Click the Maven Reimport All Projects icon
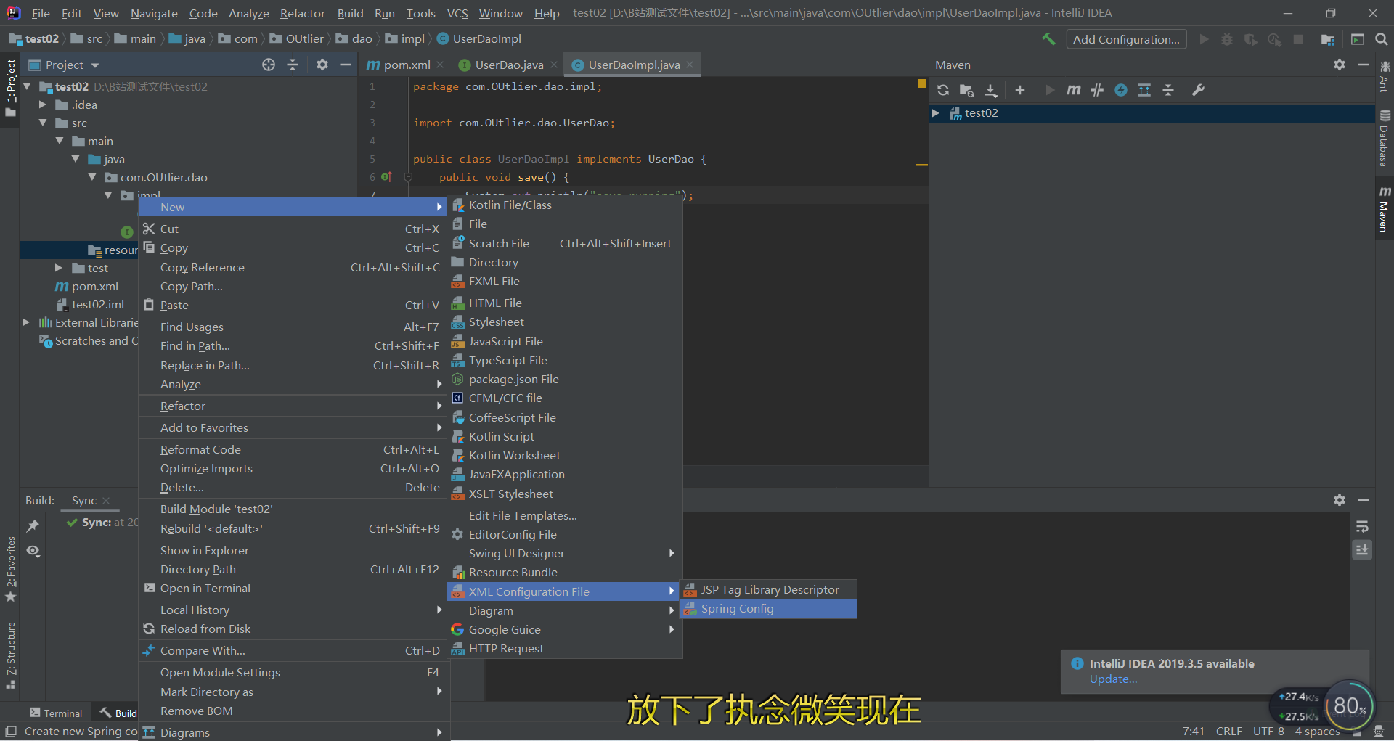 943,90
